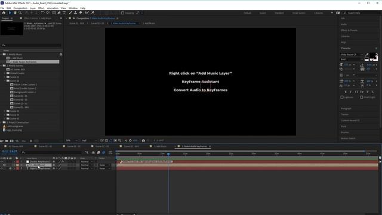Screen dimensions: 382x215
Task: Collapse the Scene 02 folder
Action: [x=4, y=81]
